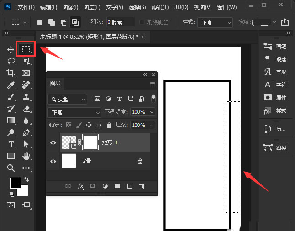Open the 字符 character panel
The height and width of the screenshot is (231, 295).
[x=275, y=84]
